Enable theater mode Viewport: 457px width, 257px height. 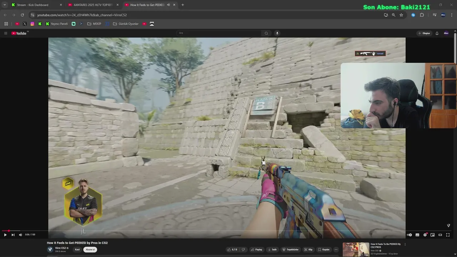[440, 235]
